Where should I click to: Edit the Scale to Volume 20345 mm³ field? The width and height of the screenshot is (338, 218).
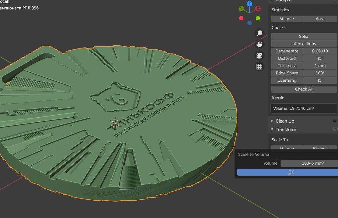click(309, 163)
